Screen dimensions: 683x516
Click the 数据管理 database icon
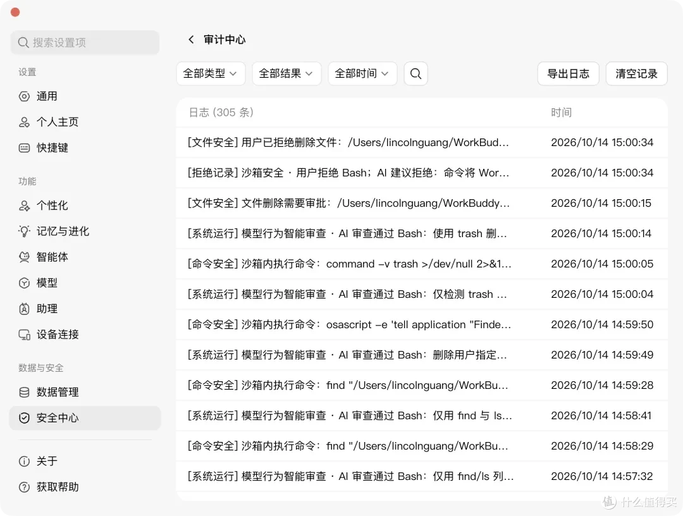coord(25,392)
